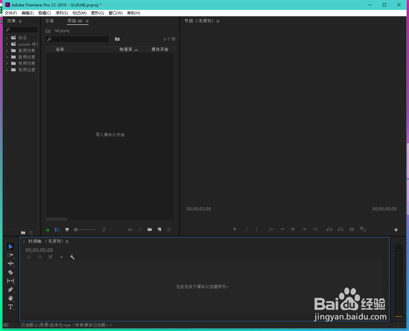The width and height of the screenshot is (409, 331).
Task: Click the project panel find magnifier icon
Action: point(140,229)
